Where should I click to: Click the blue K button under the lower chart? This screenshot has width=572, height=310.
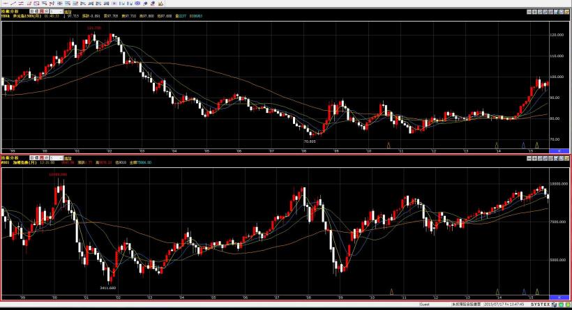click(559, 298)
